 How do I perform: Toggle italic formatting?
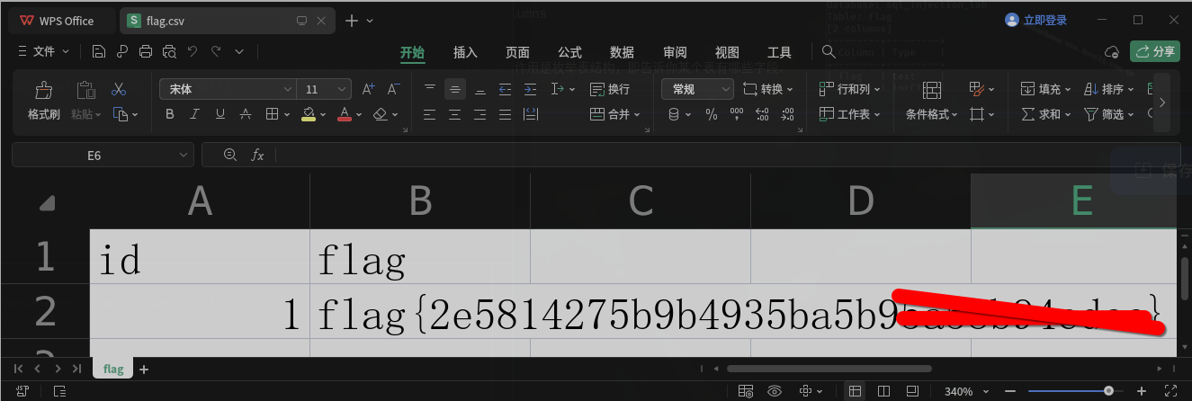click(195, 114)
